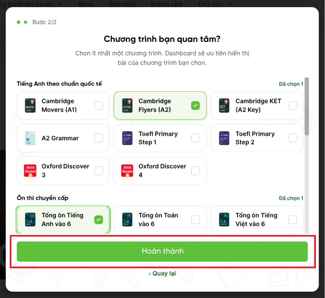Check the Oxford Discover 4 checkbox
This screenshot has height=298, width=325.
195,171
